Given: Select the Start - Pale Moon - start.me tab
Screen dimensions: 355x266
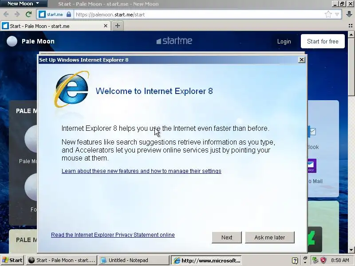Looking at the screenshot, I should (x=55, y=26).
